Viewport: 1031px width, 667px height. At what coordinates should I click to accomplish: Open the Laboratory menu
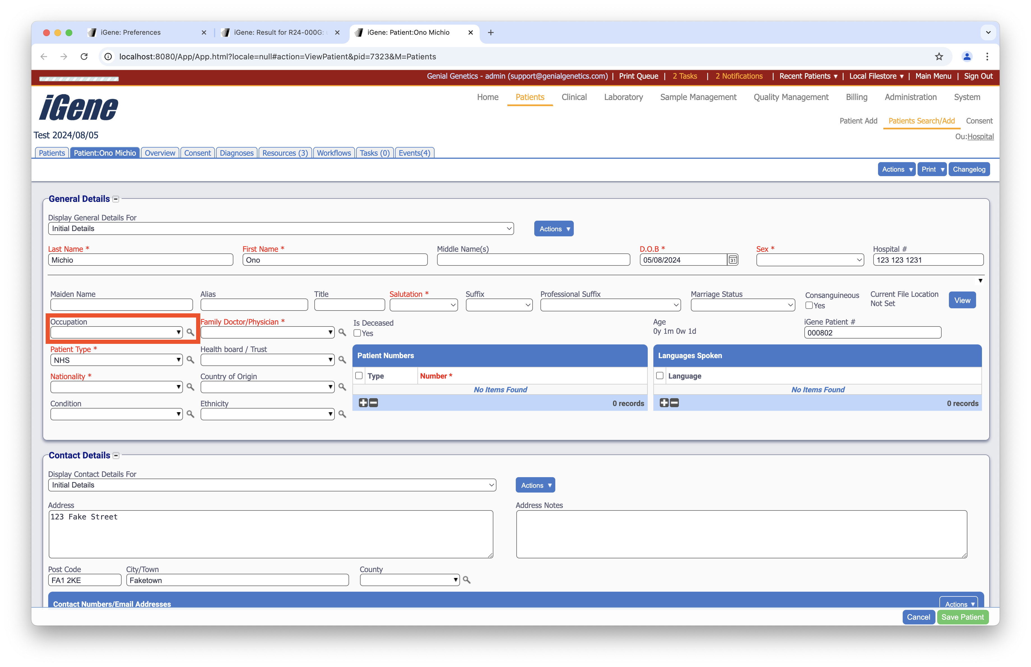(623, 97)
